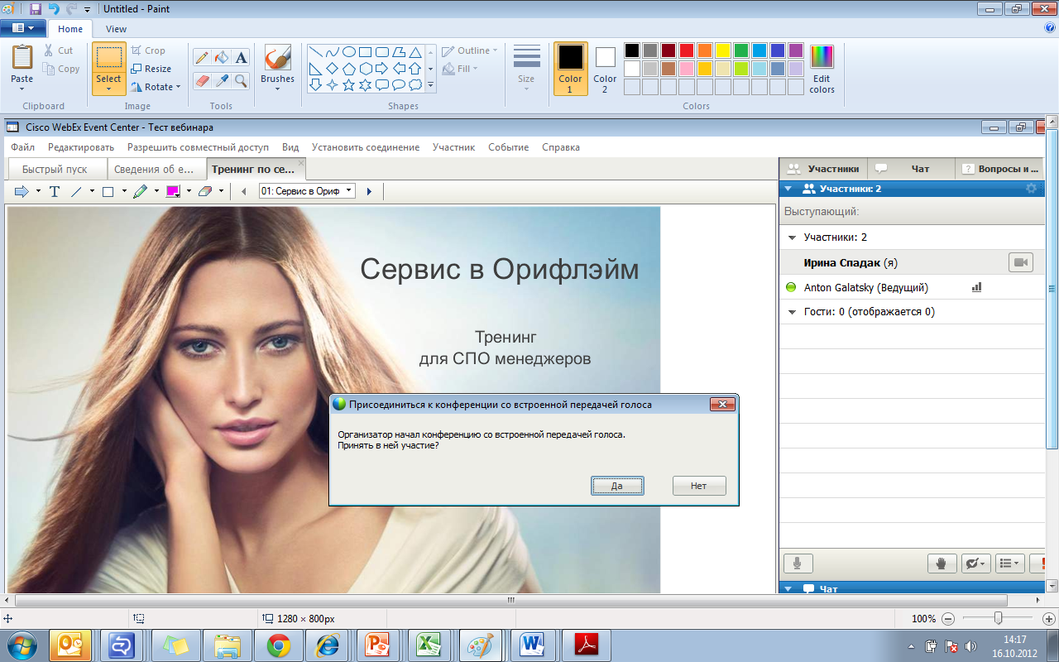Select the Magnifier tool in Paint

[x=241, y=80]
